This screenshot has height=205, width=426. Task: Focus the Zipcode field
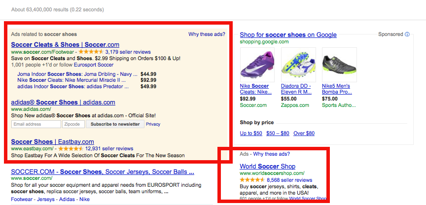tap(73, 124)
